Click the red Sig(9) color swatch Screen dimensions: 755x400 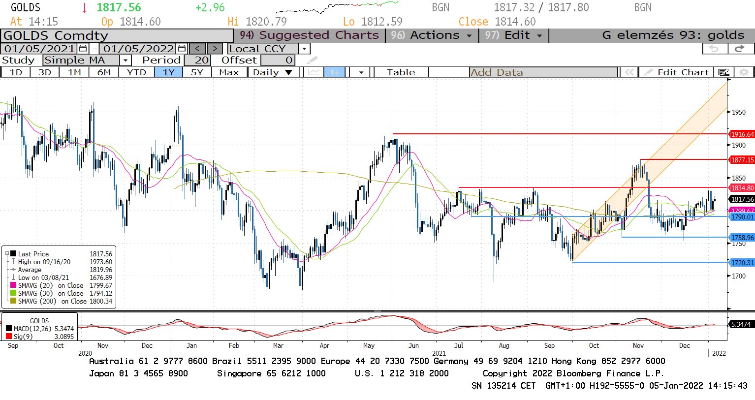[9, 337]
